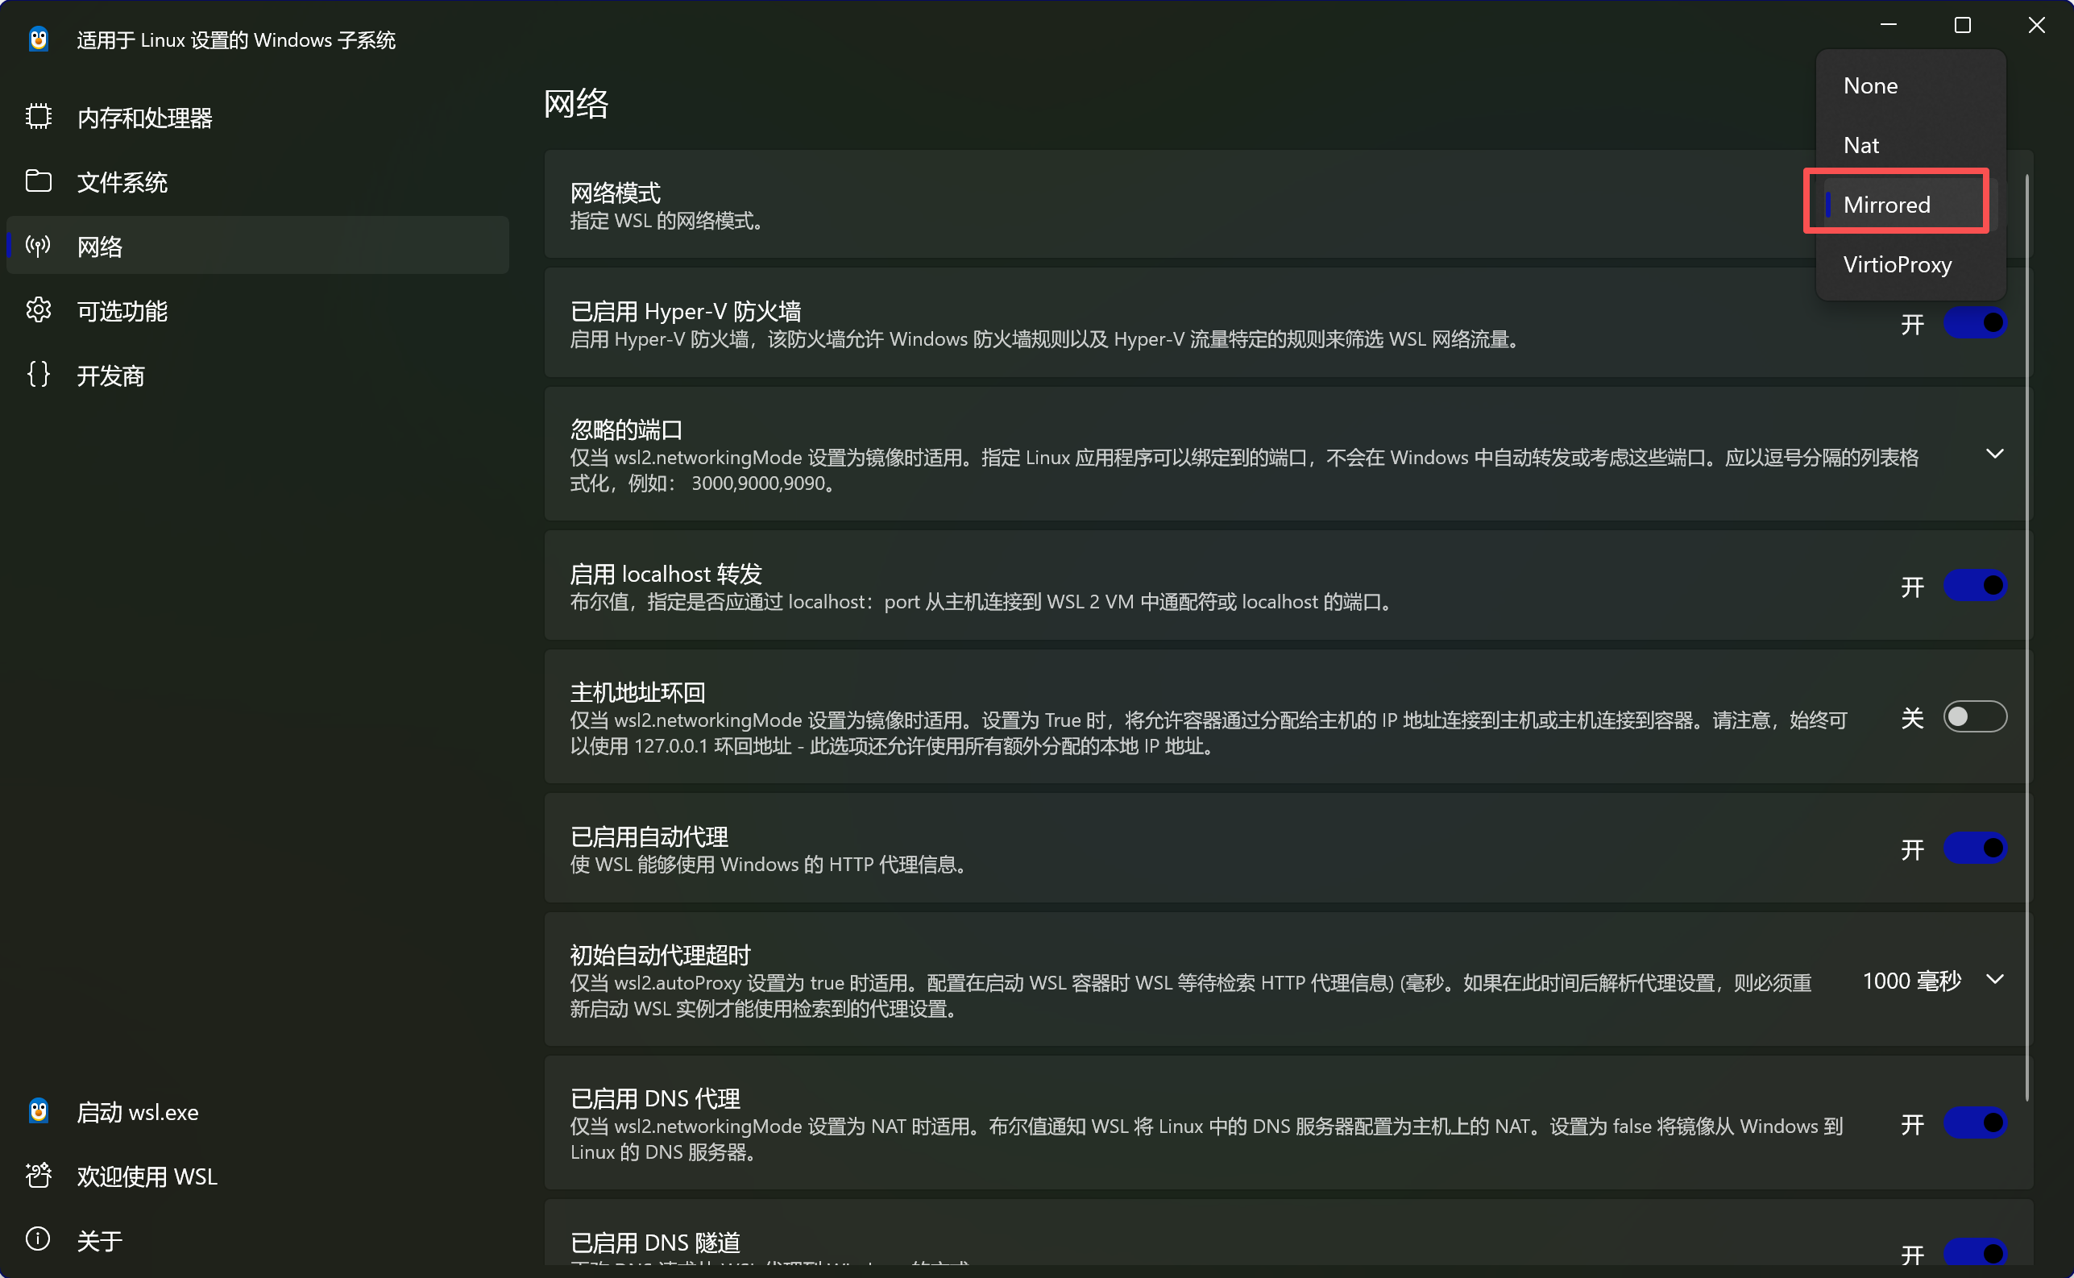
Task: Click the Network antenna icon in the sidebar
Action: (38, 246)
